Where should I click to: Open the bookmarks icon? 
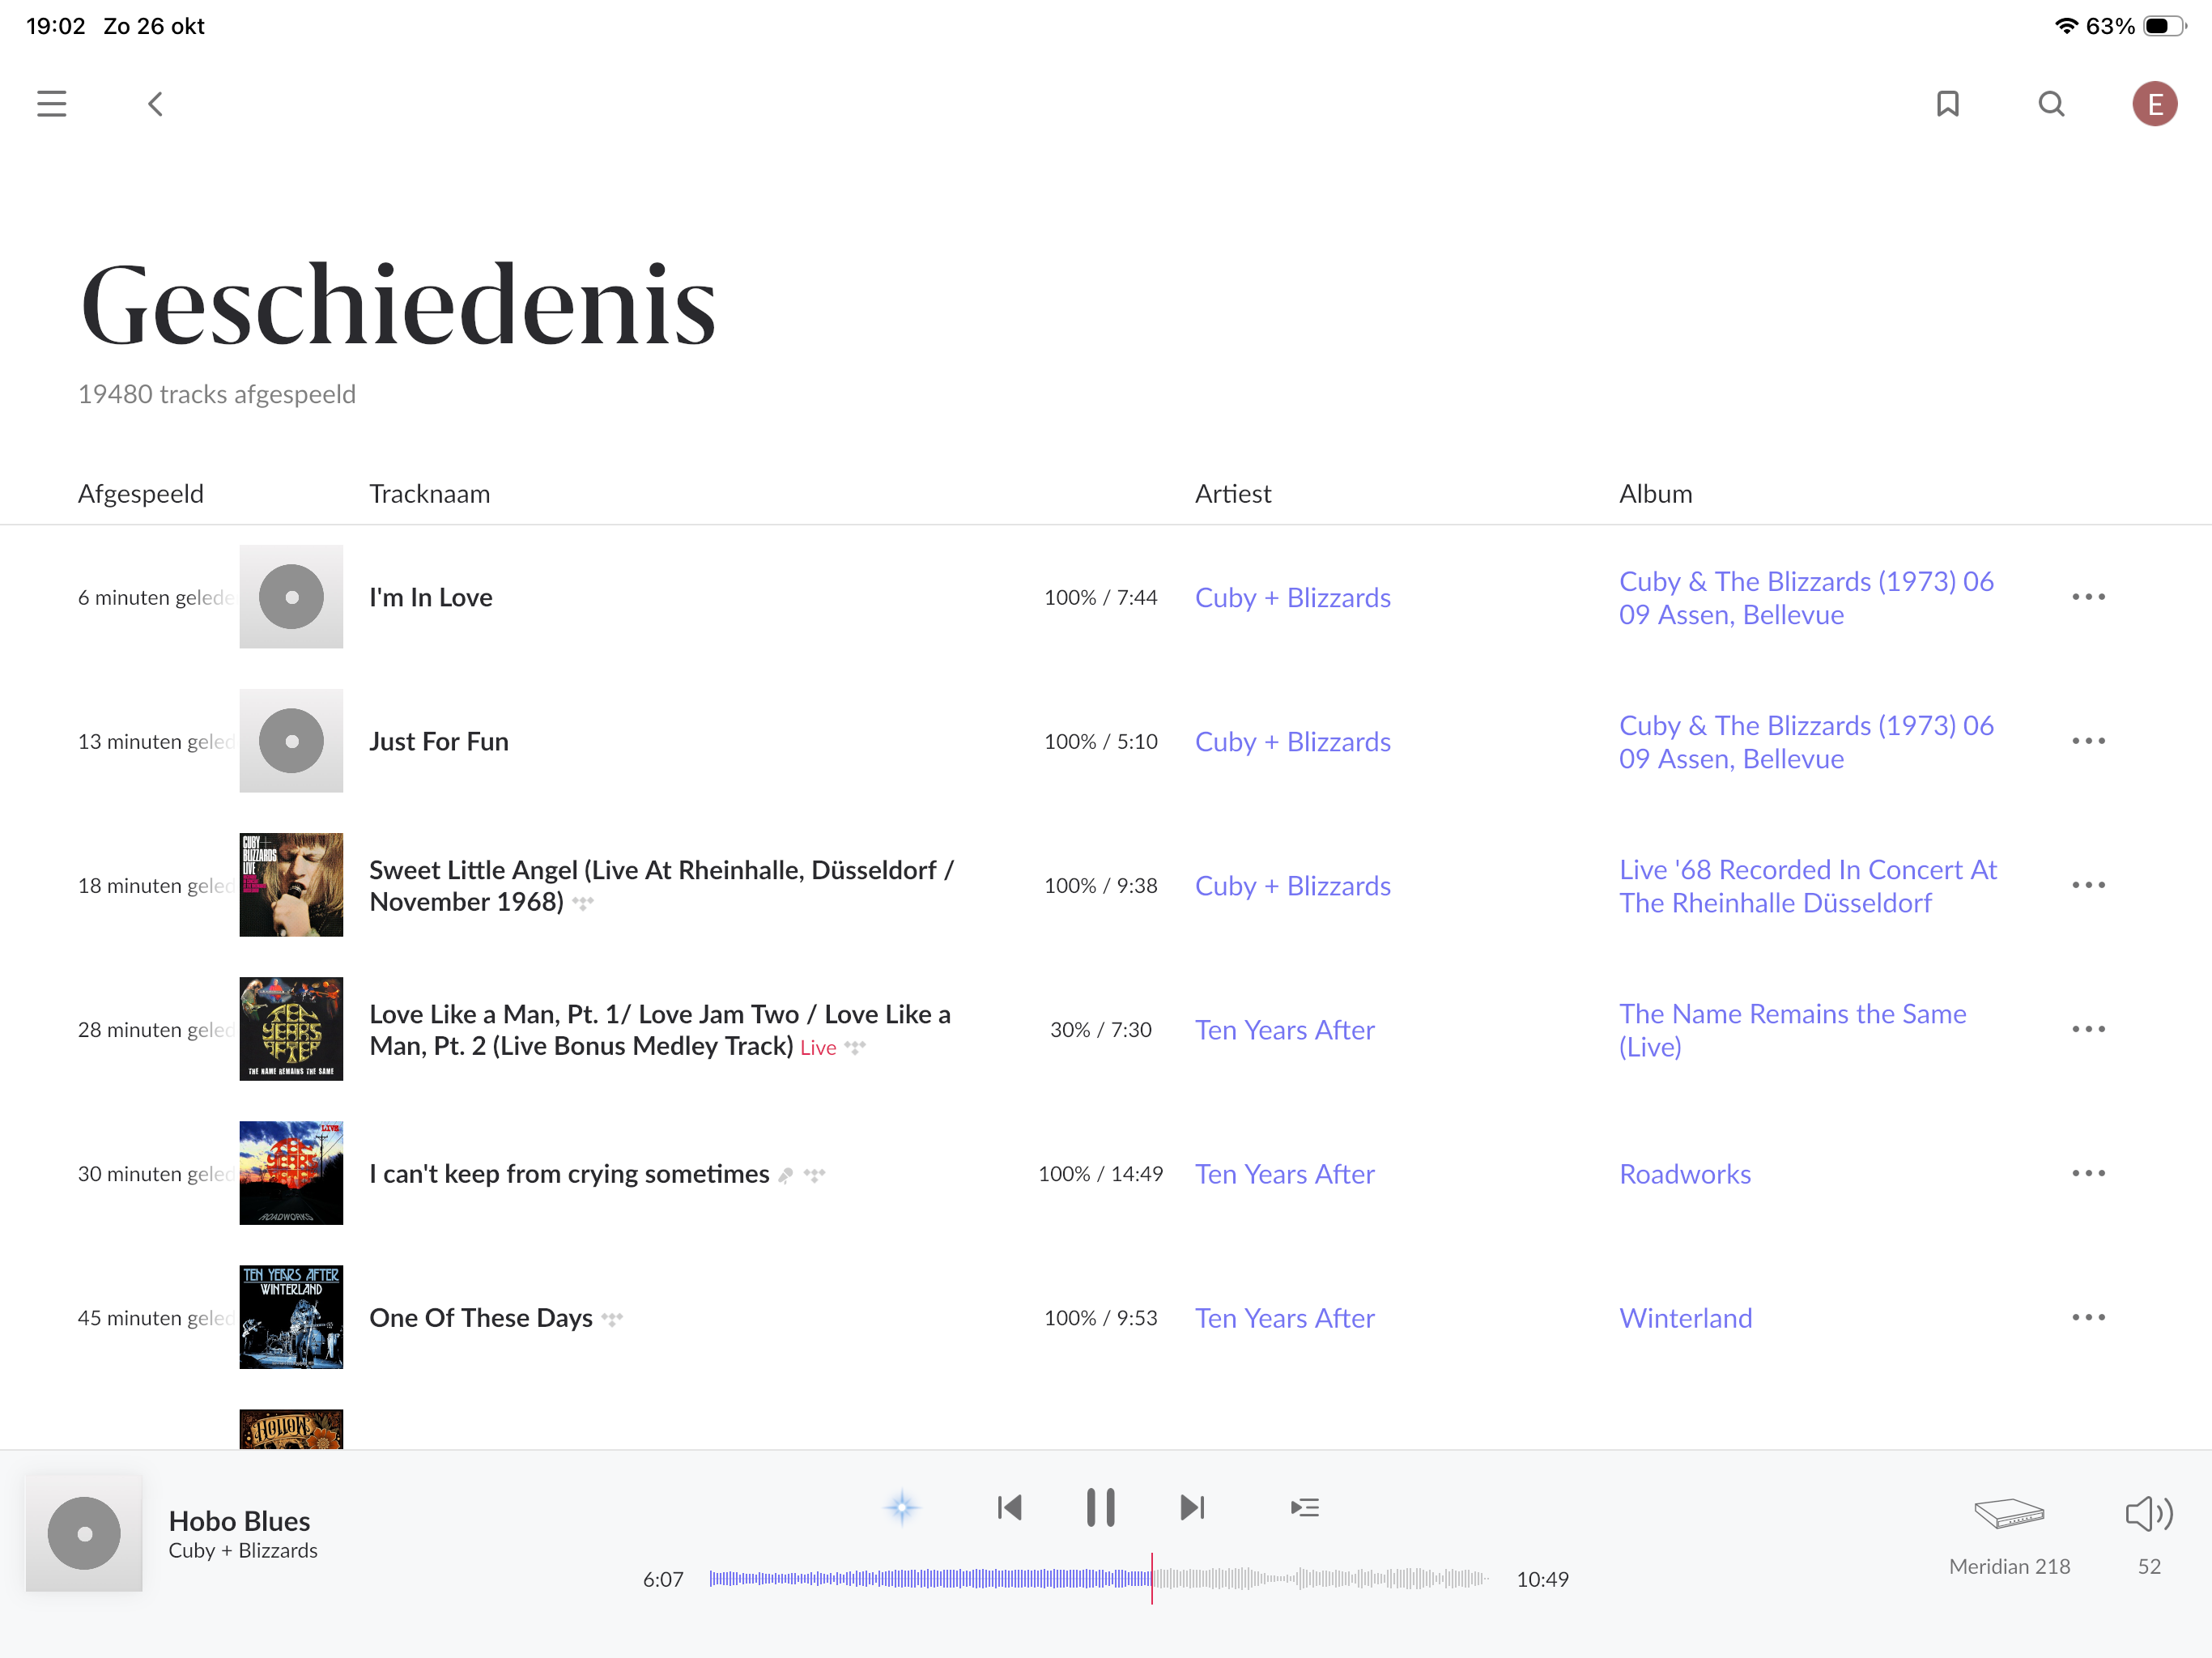pos(1947,104)
